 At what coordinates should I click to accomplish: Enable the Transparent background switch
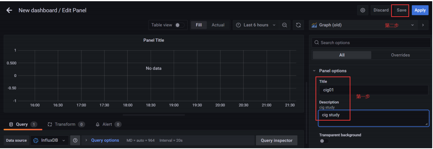pos(324,141)
